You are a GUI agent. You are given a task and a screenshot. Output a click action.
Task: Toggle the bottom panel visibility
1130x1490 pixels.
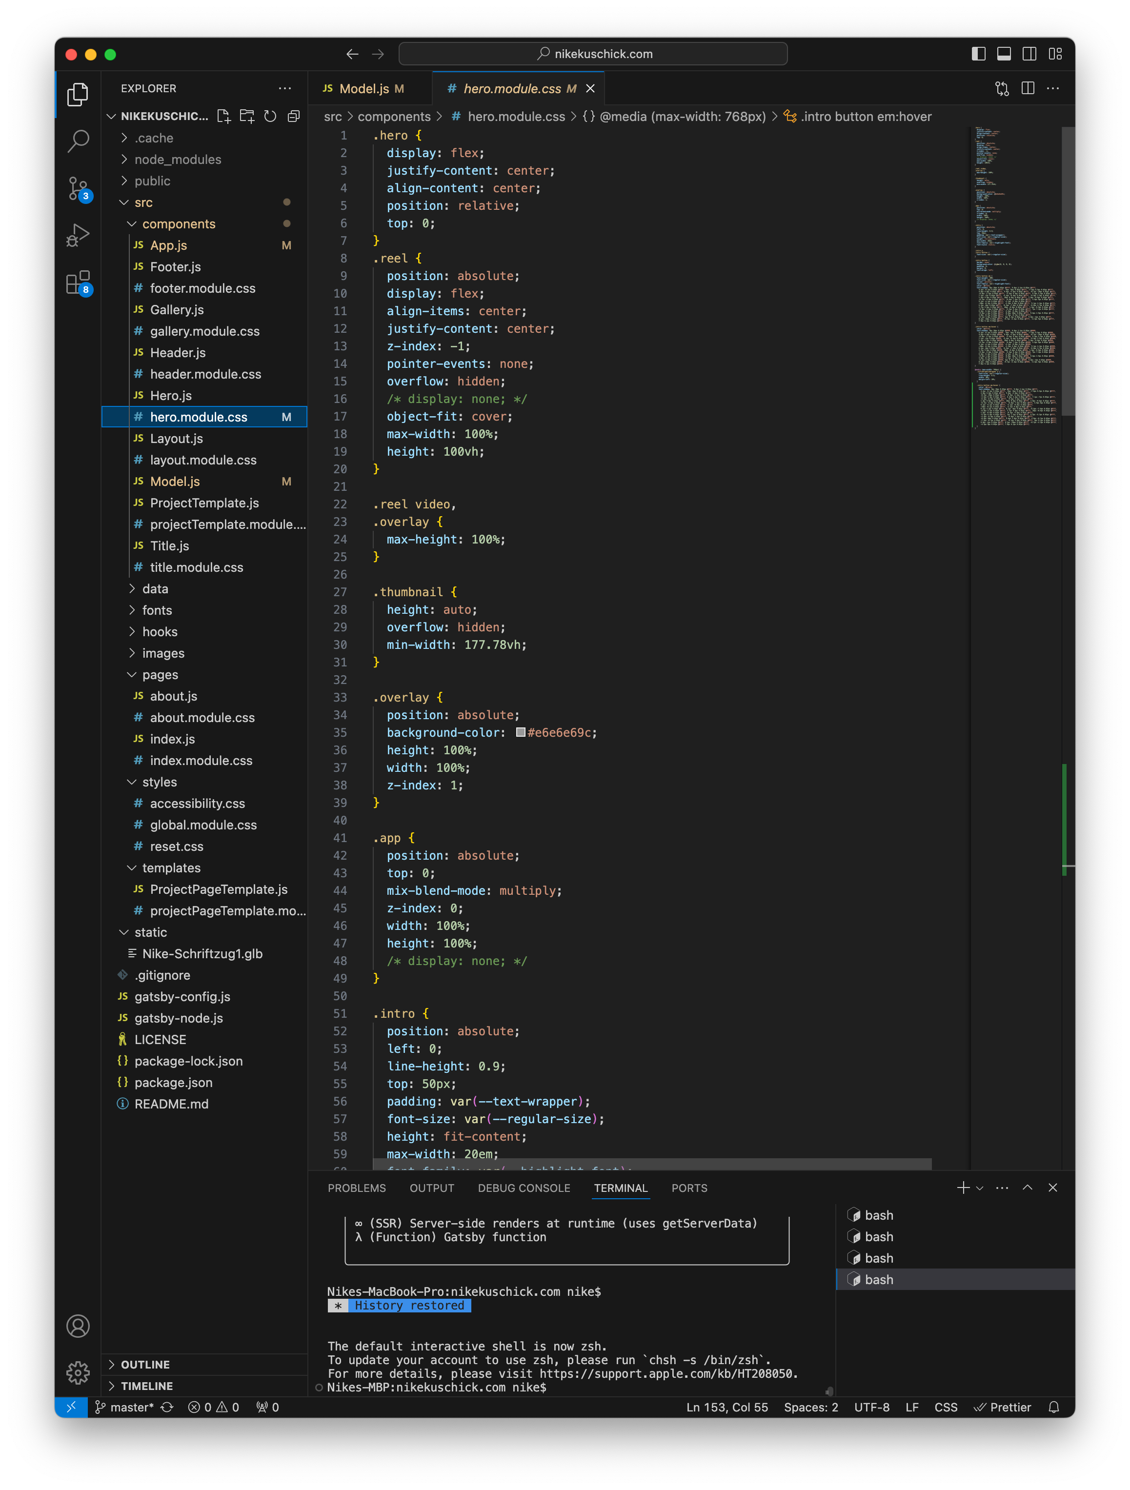[1004, 54]
